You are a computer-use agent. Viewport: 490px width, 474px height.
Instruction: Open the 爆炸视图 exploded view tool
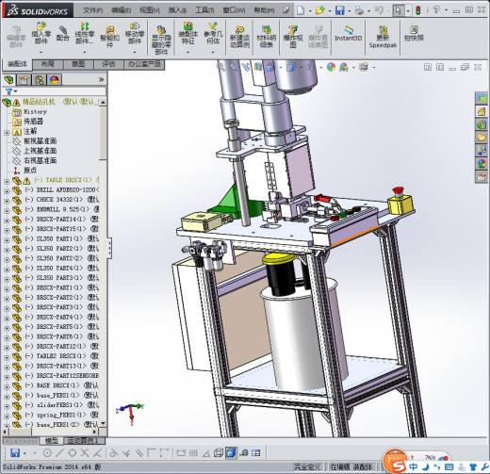click(x=293, y=37)
